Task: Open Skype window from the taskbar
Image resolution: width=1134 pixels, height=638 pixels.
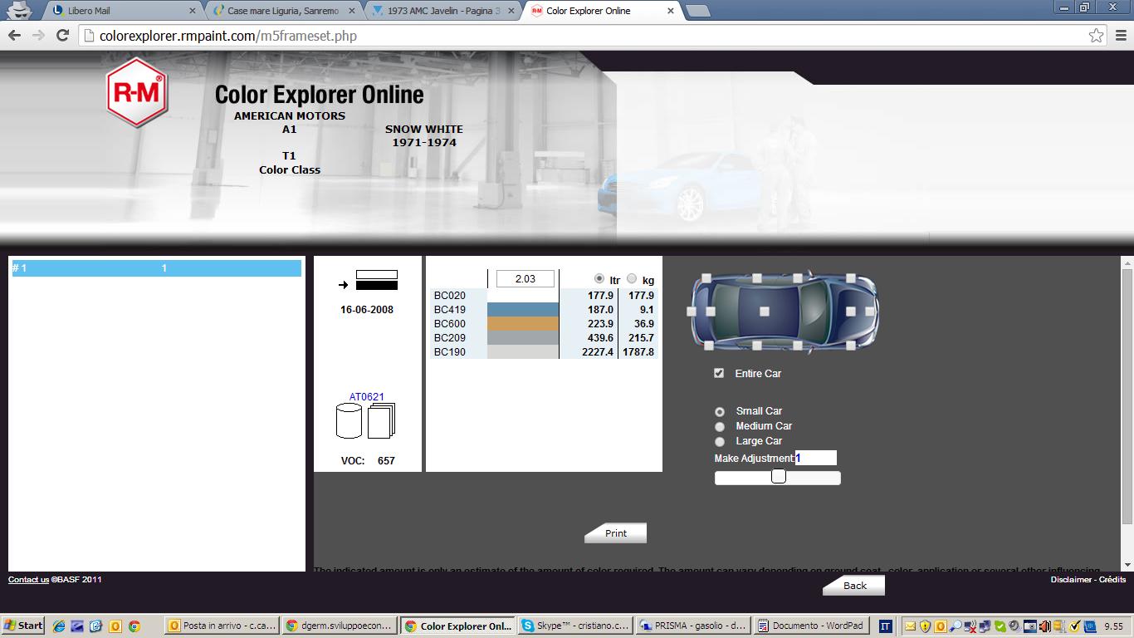Action: tap(574, 626)
